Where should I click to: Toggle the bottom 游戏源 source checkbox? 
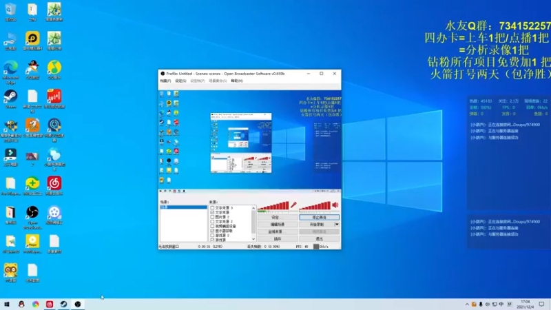(x=212, y=239)
